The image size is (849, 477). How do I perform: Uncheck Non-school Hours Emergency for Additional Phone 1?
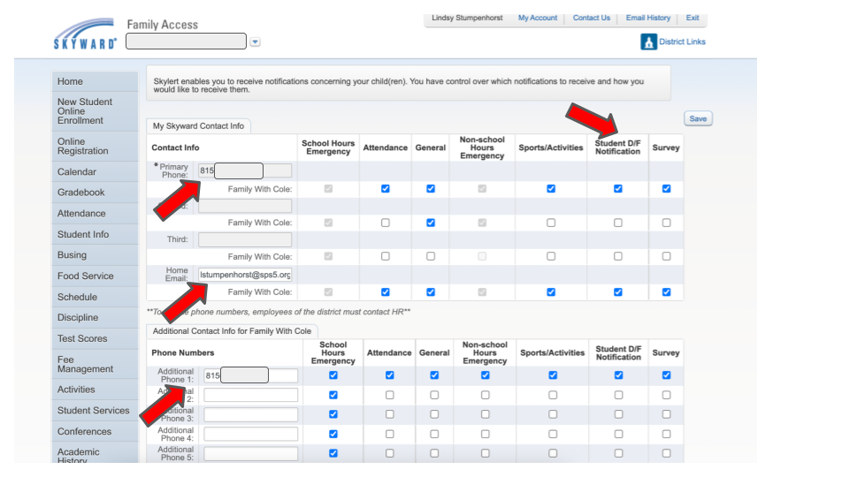(x=486, y=375)
